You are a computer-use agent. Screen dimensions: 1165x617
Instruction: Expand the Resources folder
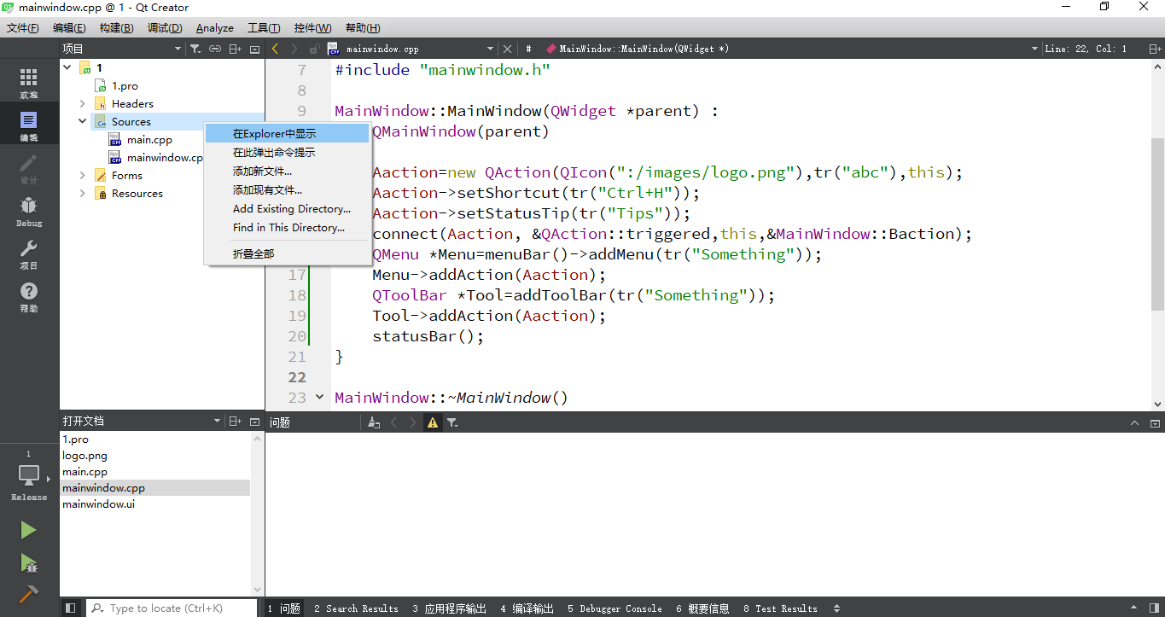(x=83, y=193)
